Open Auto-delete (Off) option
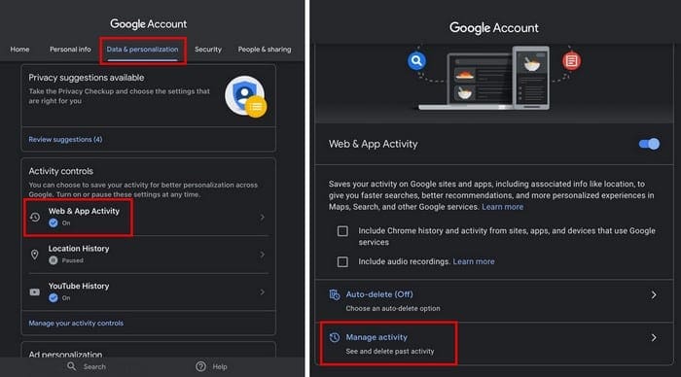The width and height of the screenshot is (681, 377). click(x=379, y=294)
